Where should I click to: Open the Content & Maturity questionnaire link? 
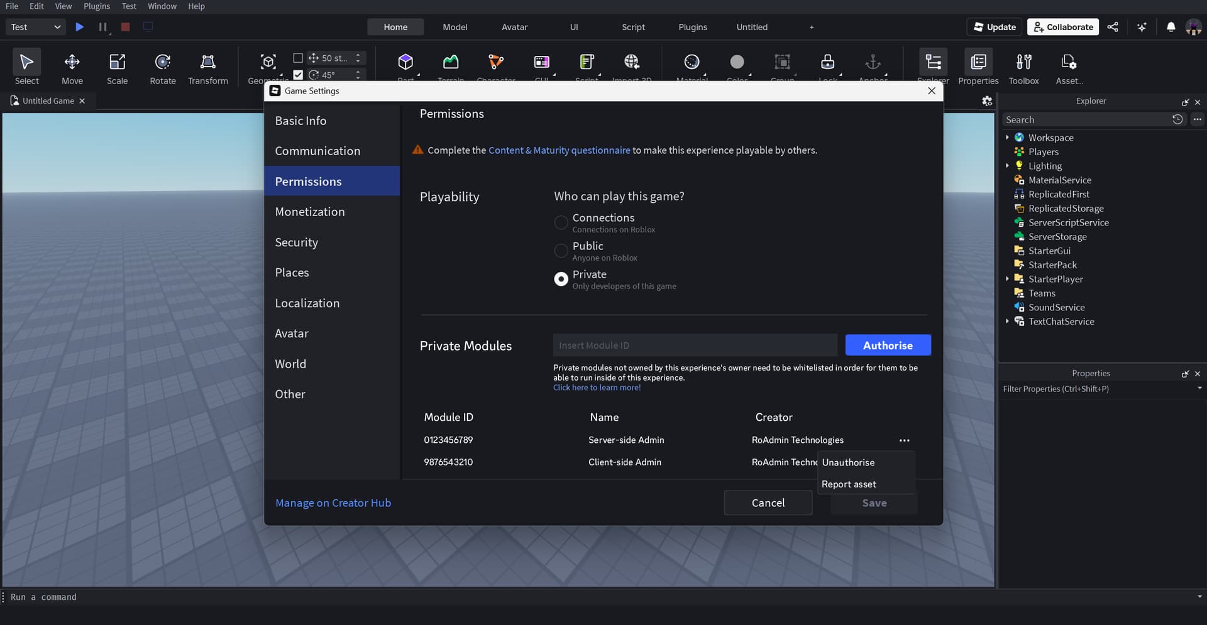click(559, 150)
